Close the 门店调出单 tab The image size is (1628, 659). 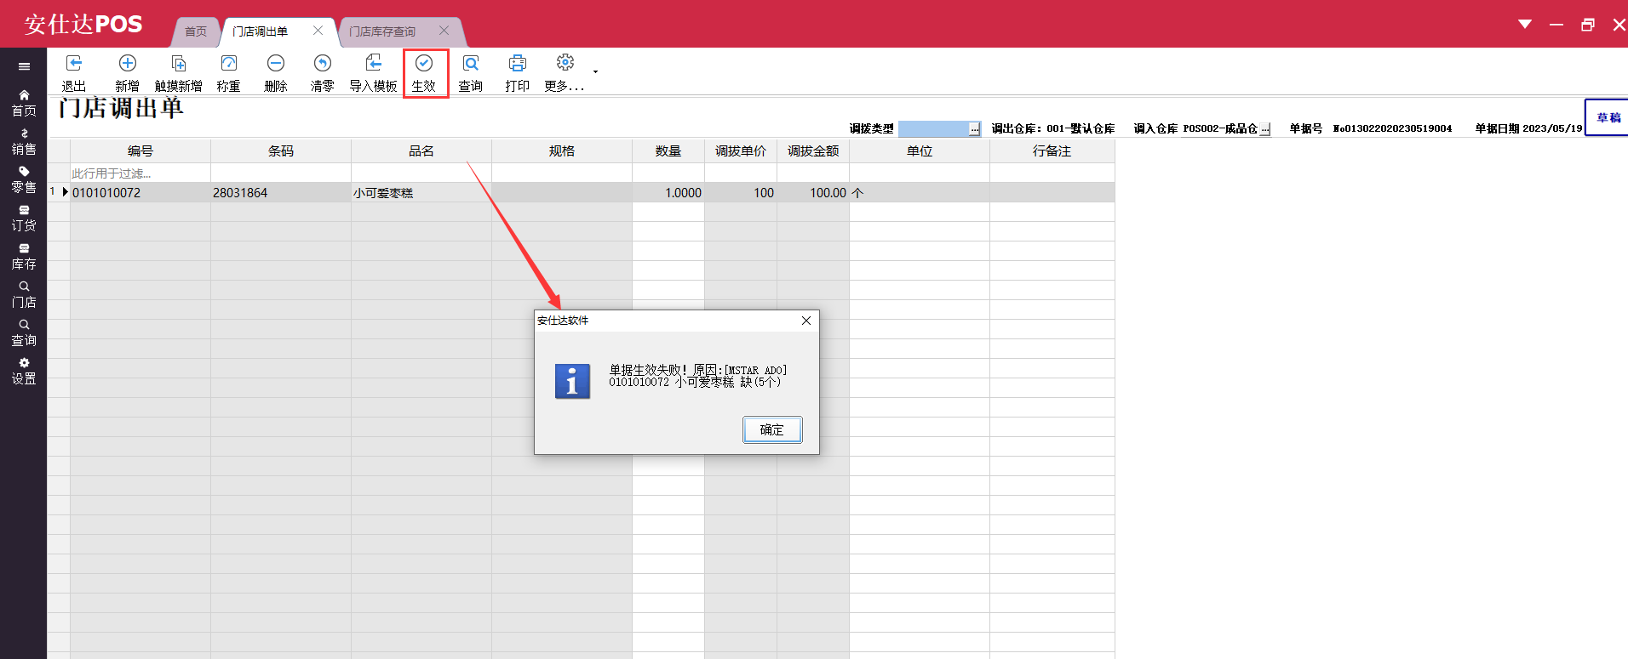[x=318, y=31]
